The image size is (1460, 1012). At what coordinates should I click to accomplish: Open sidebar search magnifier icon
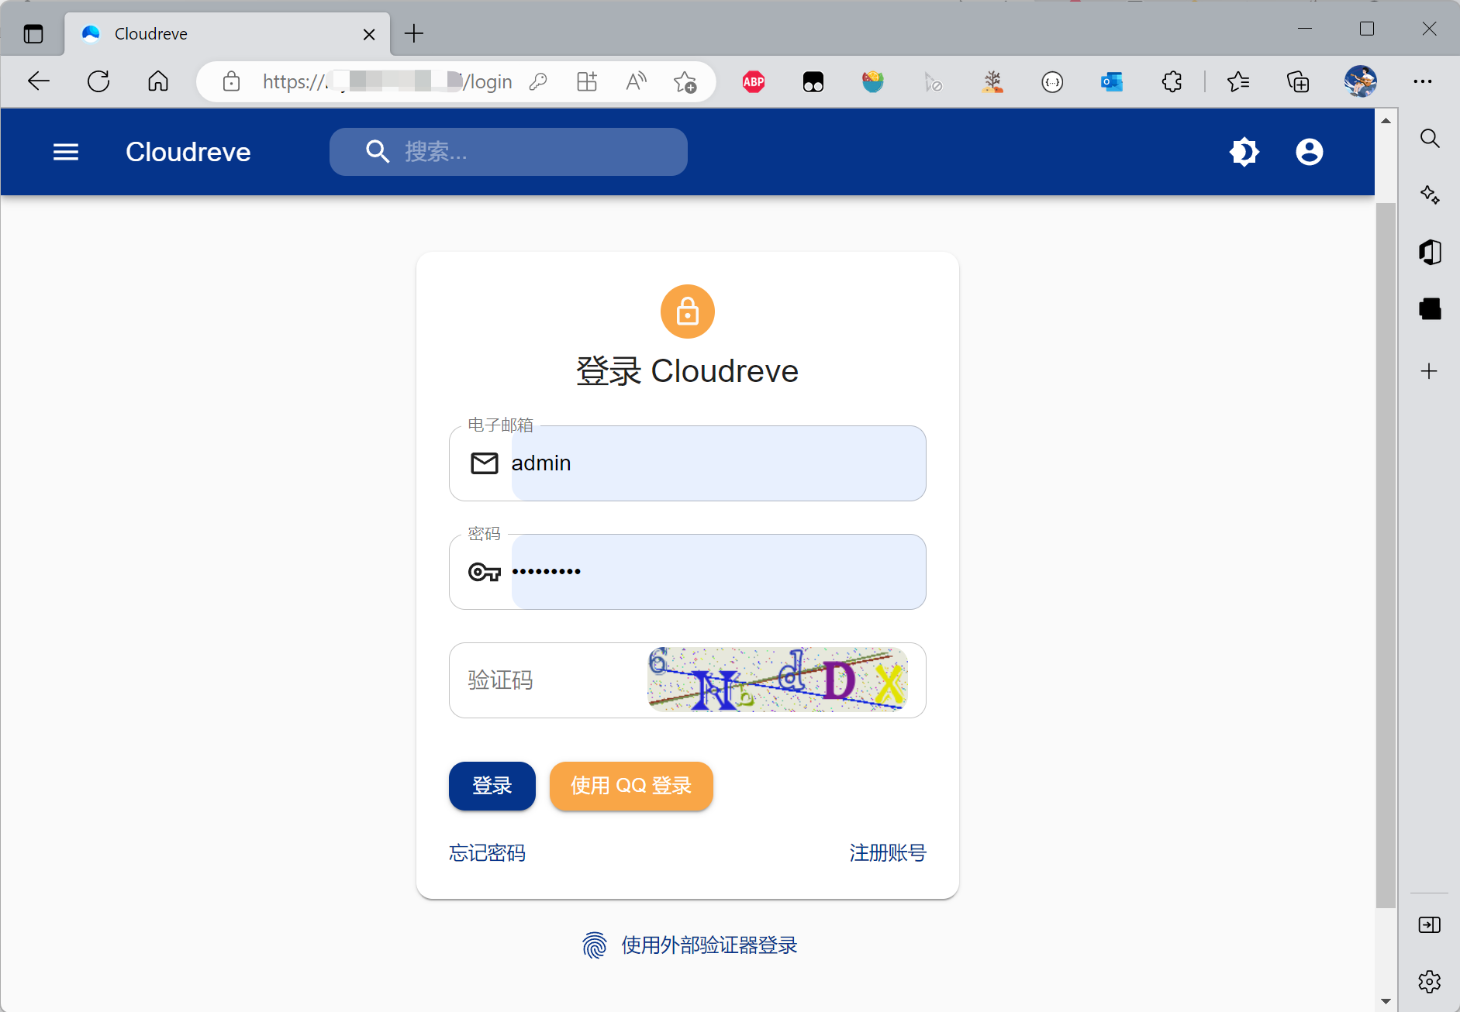tap(1430, 139)
